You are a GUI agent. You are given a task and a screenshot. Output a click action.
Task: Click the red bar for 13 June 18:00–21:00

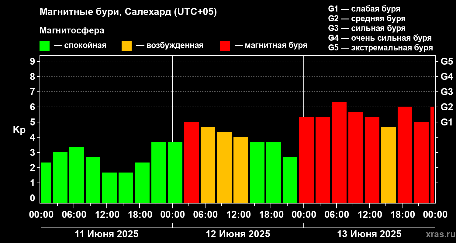405,155
